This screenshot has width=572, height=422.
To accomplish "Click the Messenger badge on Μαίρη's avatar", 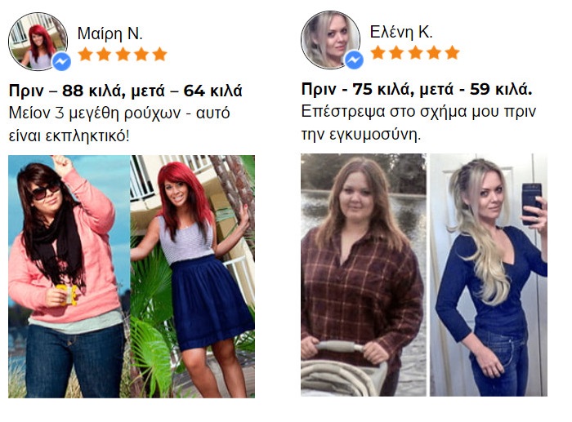I will 61,61.
